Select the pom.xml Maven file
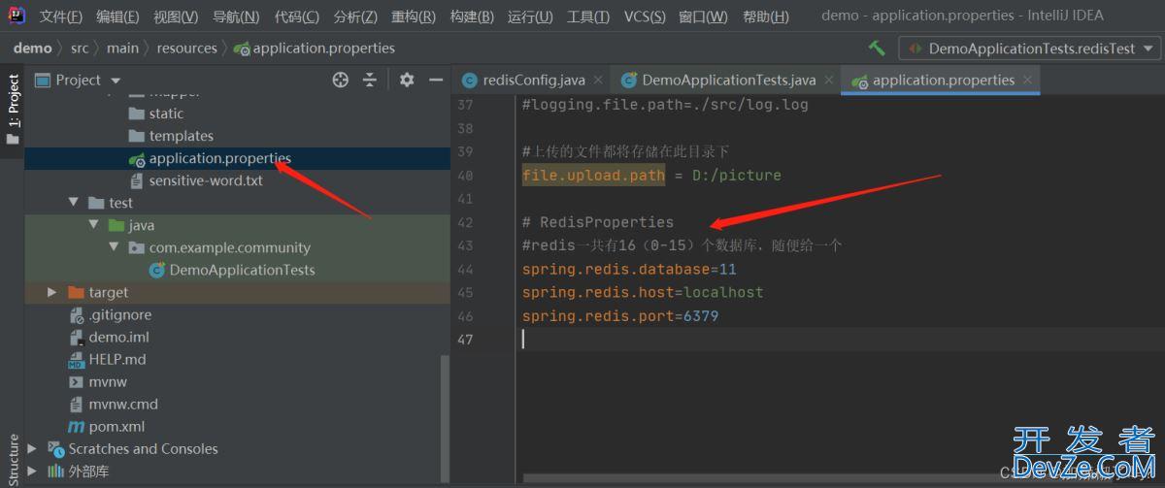 point(116,426)
